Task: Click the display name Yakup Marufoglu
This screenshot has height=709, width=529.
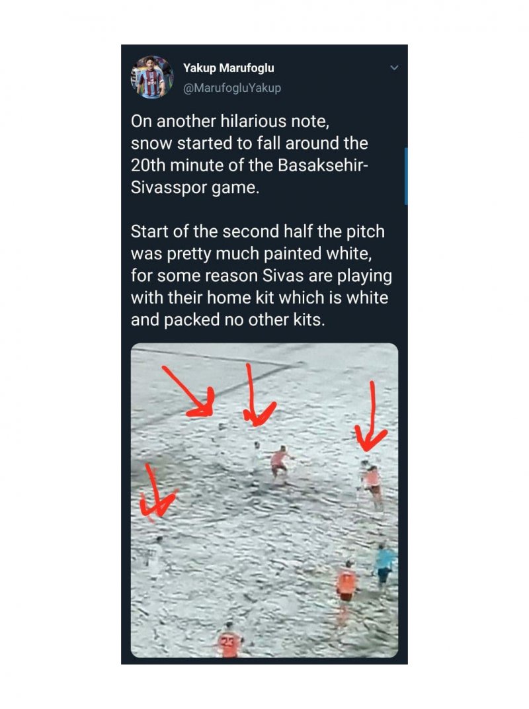Action: click(x=228, y=68)
